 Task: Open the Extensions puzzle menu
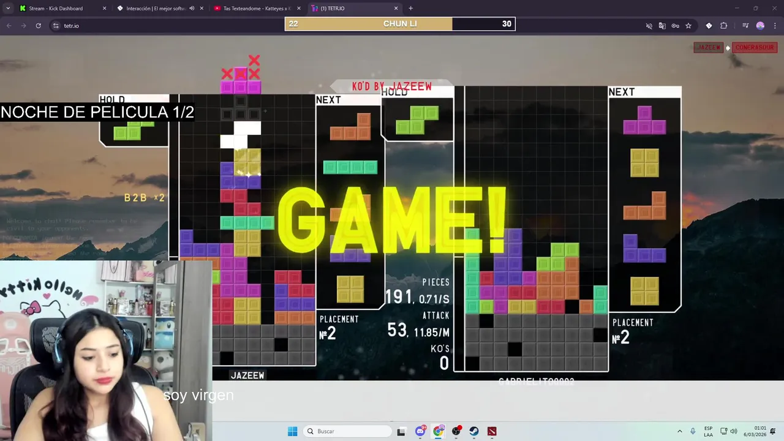click(723, 26)
